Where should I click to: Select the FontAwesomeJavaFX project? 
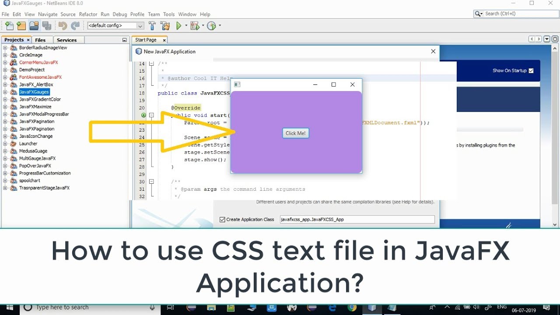click(40, 77)
